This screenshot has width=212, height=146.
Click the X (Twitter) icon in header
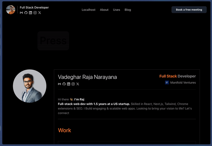click(40, 13)
